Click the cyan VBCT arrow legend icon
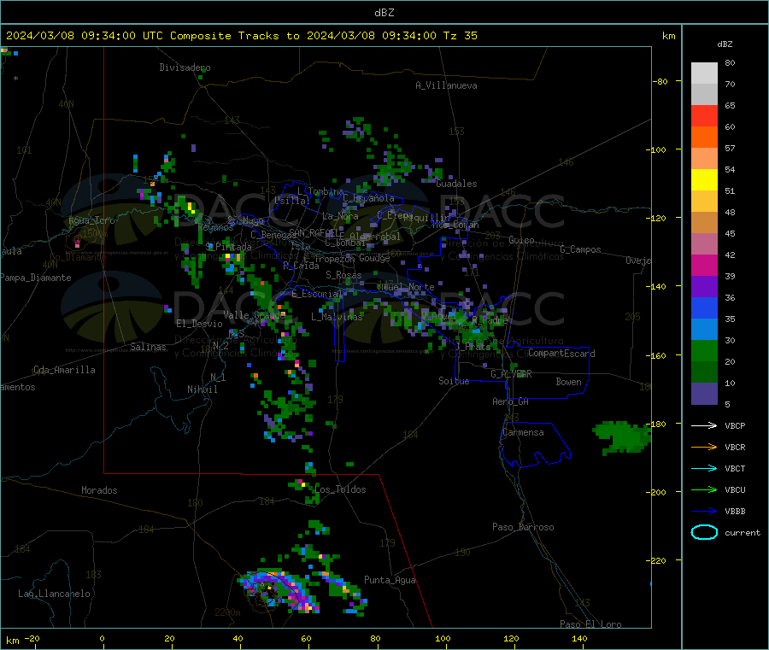 click(x=704, y=469)
